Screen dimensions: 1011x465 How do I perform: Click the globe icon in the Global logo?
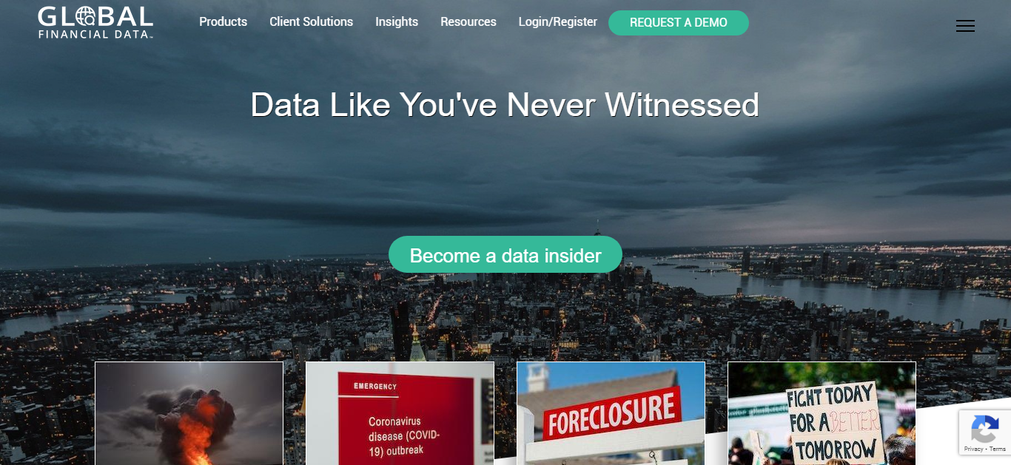[x=84, y=16]
